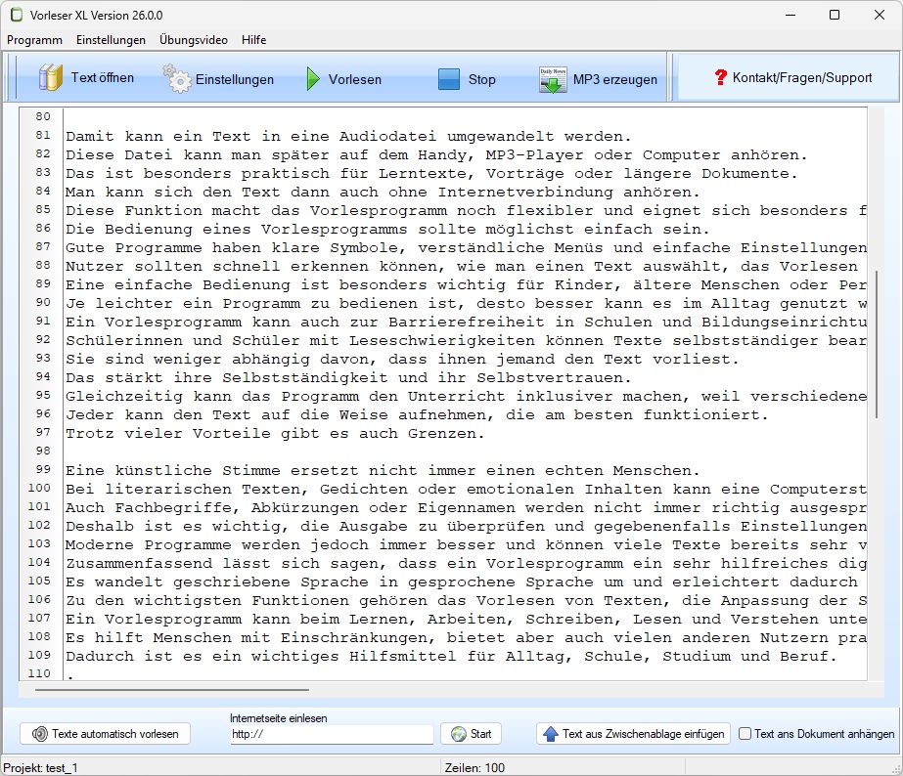903x776 pixels.
Task: Minimize the Vorleser XL window
Action: (790, 15)
